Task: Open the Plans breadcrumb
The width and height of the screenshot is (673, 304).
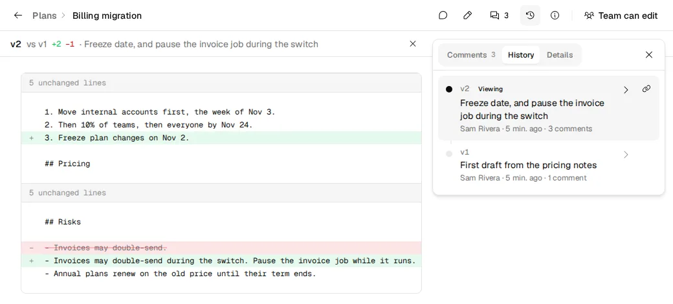Action: 44,16
